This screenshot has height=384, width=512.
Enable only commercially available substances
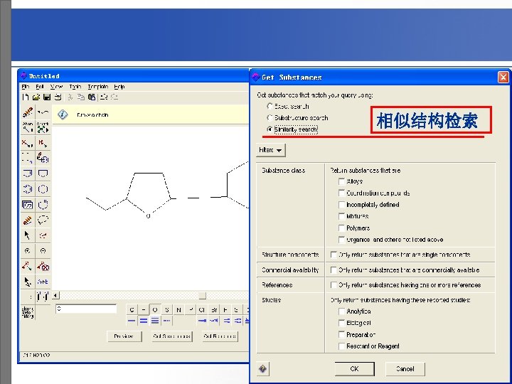(334, 270)
